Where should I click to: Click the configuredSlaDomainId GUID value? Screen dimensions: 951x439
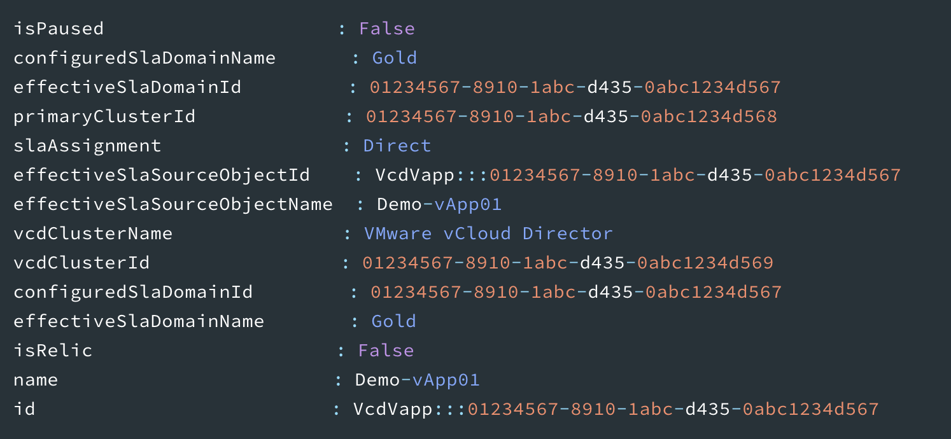tap(576, 292)
